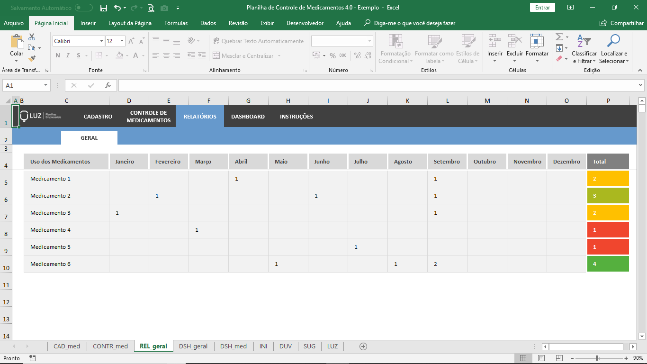Screen dimensions: 647x364
Task: Open Localizar e Selecionar magnifier
Action: click(613, 42)
